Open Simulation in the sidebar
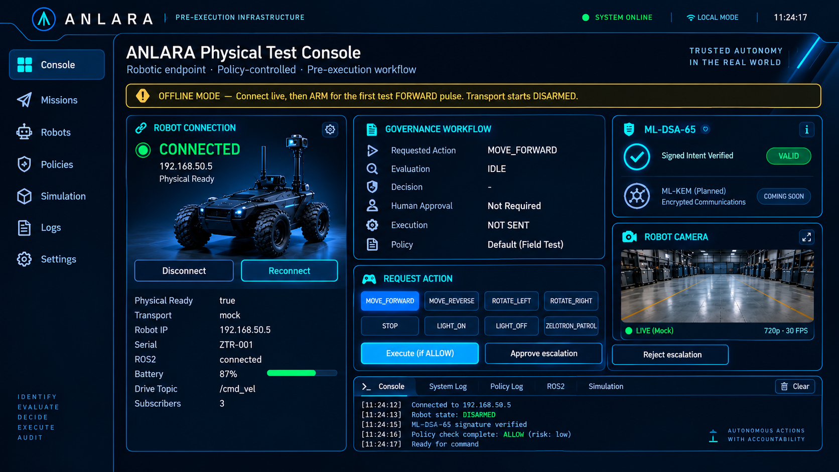839x472 pixels. (x=51, y=196)
